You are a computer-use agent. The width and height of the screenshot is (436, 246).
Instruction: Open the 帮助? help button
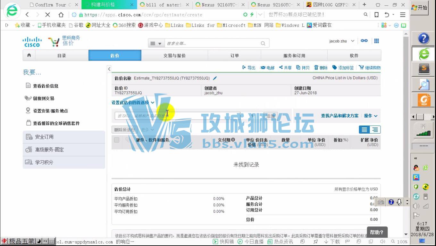377,232
